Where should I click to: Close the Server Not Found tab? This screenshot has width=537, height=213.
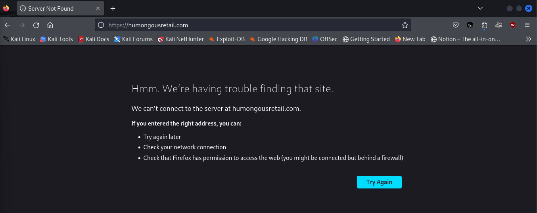tap(98, 9)
